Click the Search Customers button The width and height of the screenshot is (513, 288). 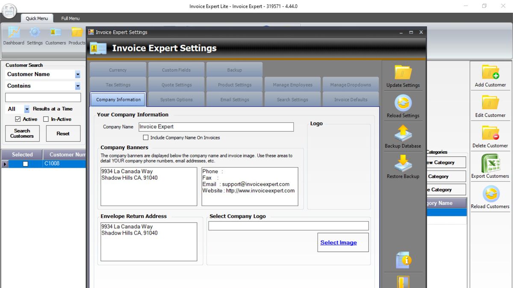(22, 133)
